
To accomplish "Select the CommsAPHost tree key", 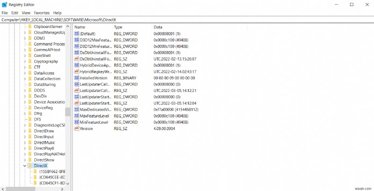I will click(47, 50).
